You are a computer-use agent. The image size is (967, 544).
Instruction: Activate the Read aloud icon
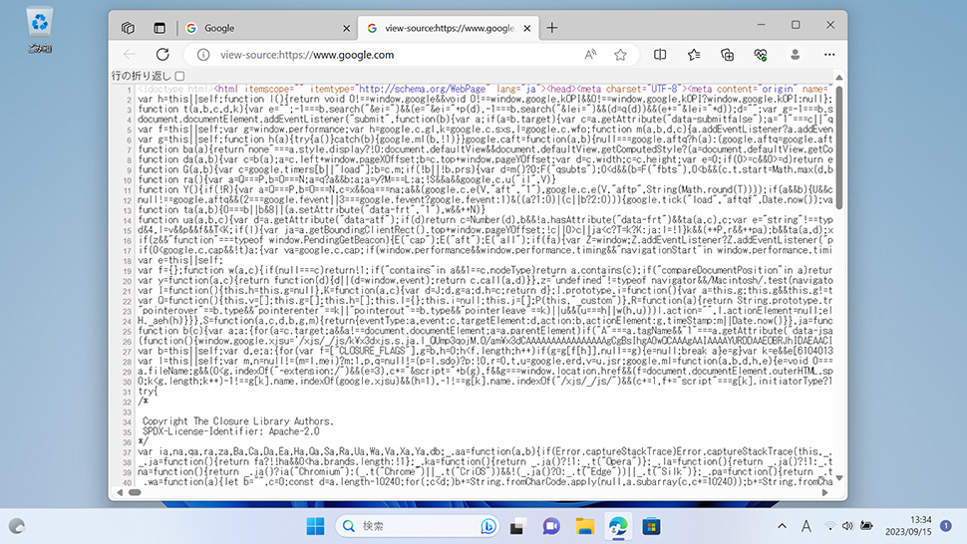click(590, 55)
